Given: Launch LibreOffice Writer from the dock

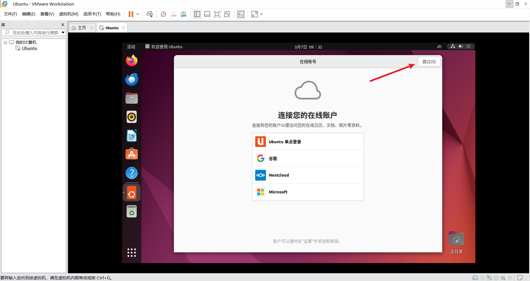Looking at the screenshot, I should 132,136.
